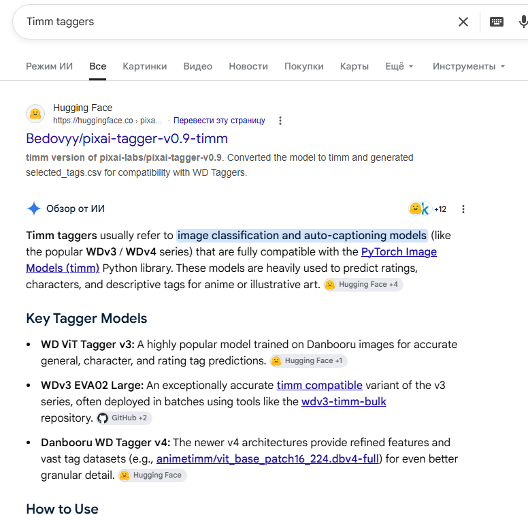Click the search input field with Timm taggers
The height and width of the screenshot is (515, 528).
(x=235, y=22)
